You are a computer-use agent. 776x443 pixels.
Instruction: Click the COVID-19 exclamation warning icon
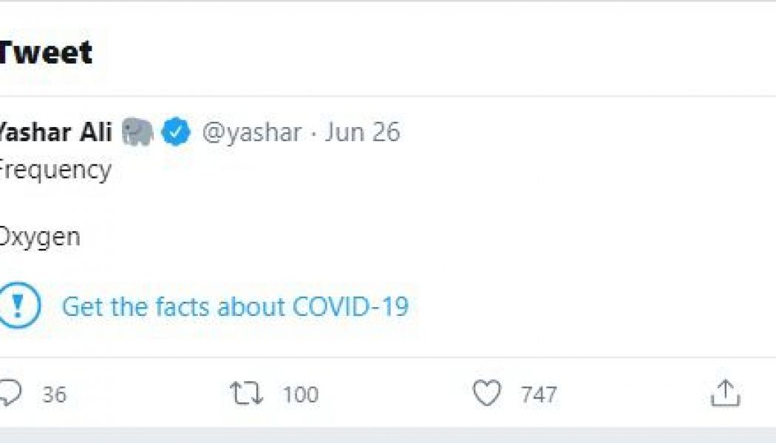(19, 305)
